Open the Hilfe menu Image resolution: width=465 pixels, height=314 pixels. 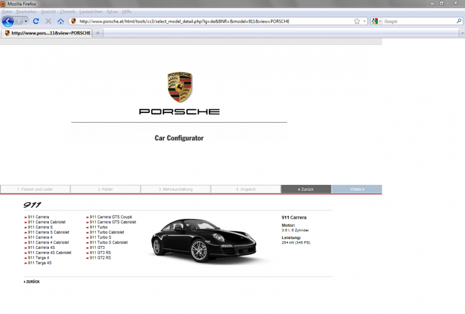(127, 12)
